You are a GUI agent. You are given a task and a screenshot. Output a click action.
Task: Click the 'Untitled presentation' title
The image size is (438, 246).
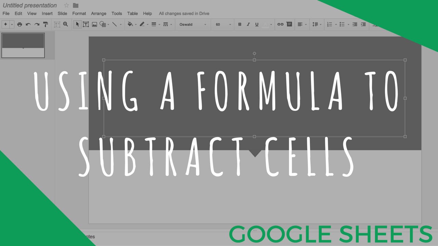pos(30,5)
